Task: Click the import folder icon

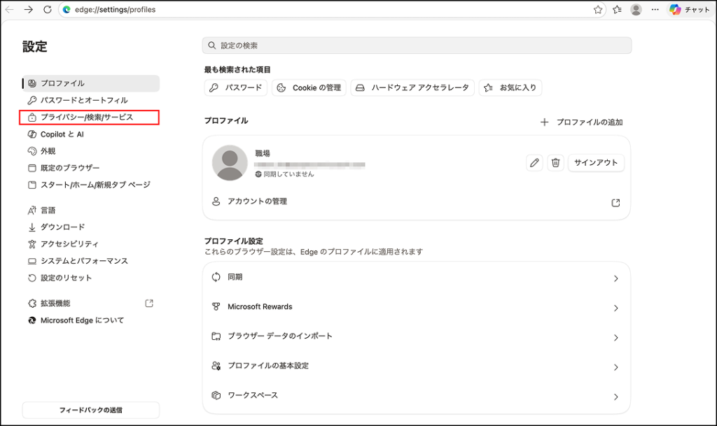Action: pos(216,336)
